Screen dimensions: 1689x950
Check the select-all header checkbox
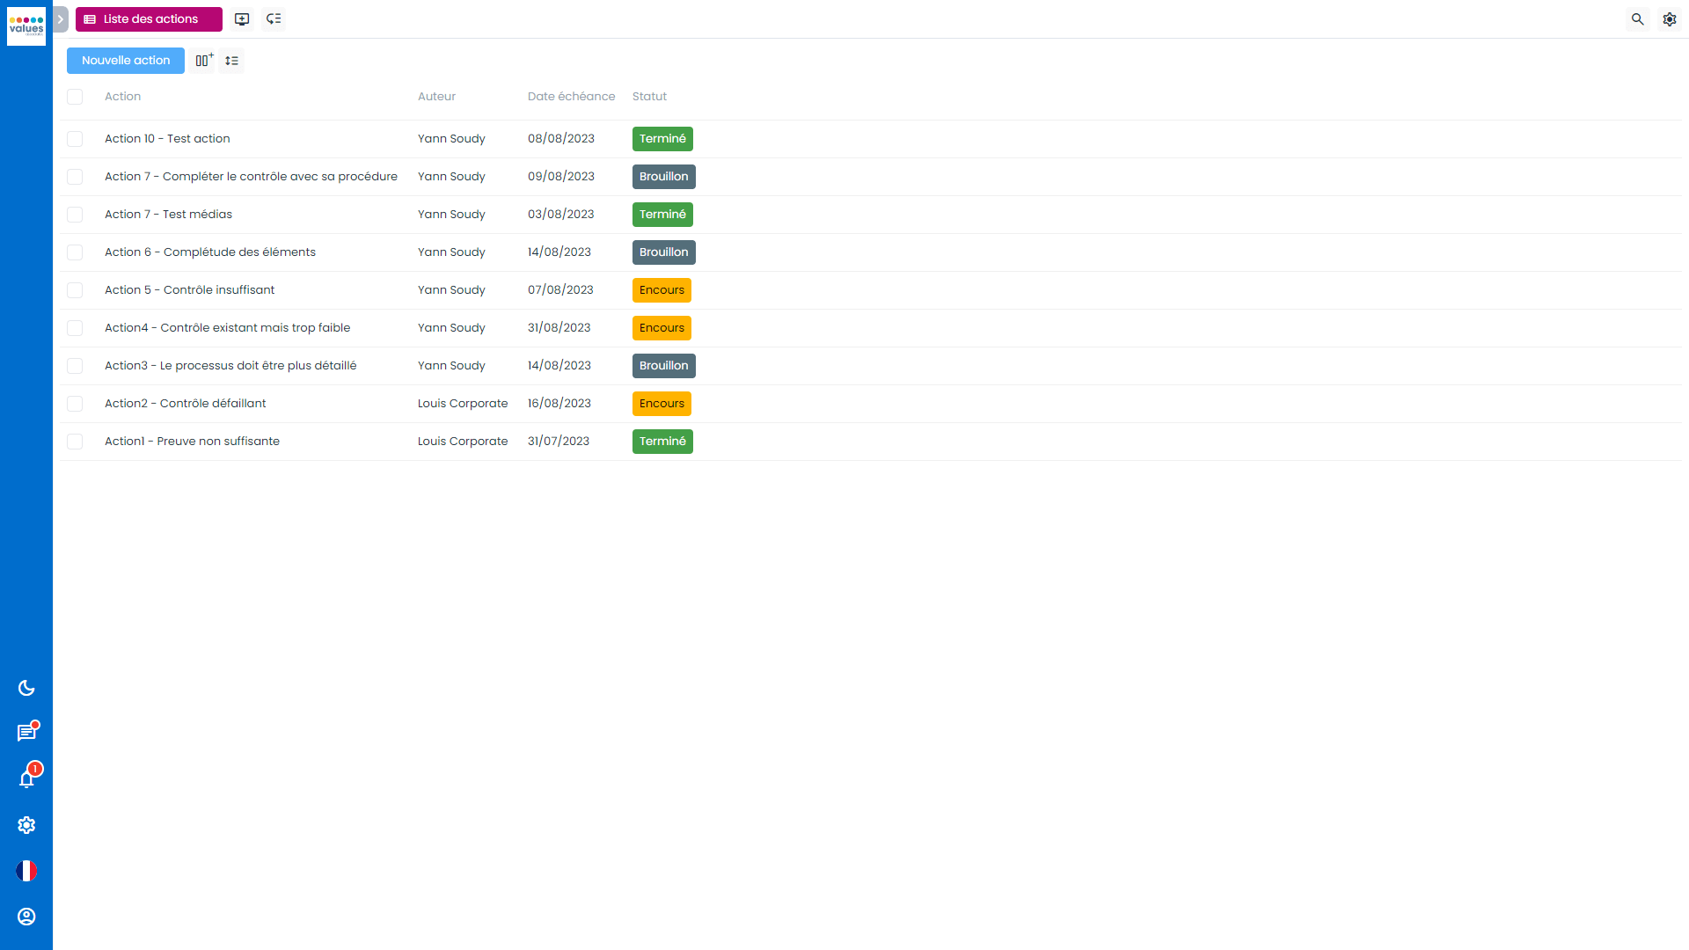tap(75, 97)
